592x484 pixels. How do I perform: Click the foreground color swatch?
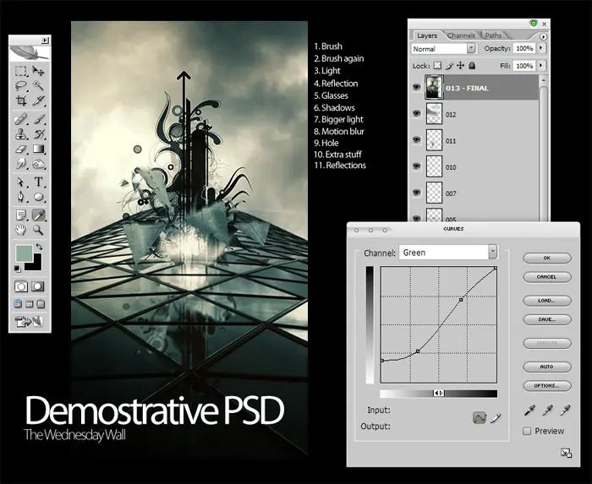pyautogui.click(x=24, y=254)
